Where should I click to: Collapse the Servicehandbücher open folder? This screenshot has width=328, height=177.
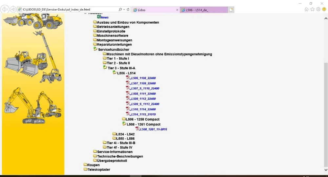[95, 49]
